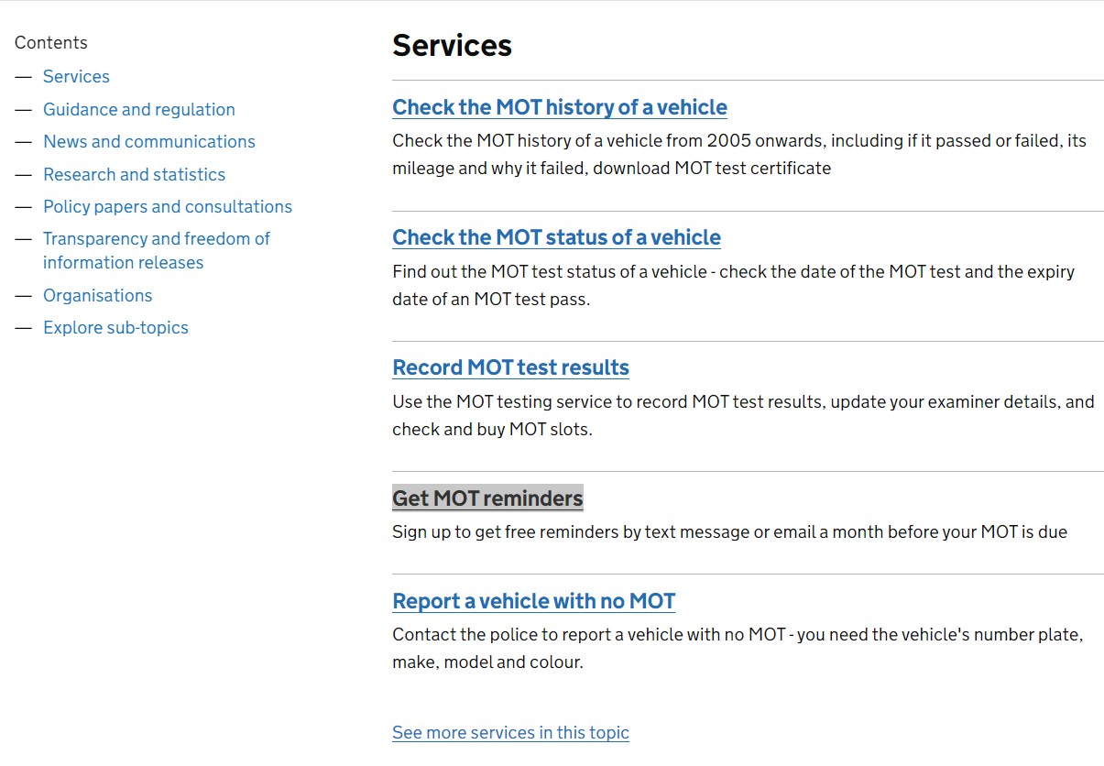Click text 'Use the MOT testing service to record'
This screenshot has height=766, width=1104.
click(743, 416)
